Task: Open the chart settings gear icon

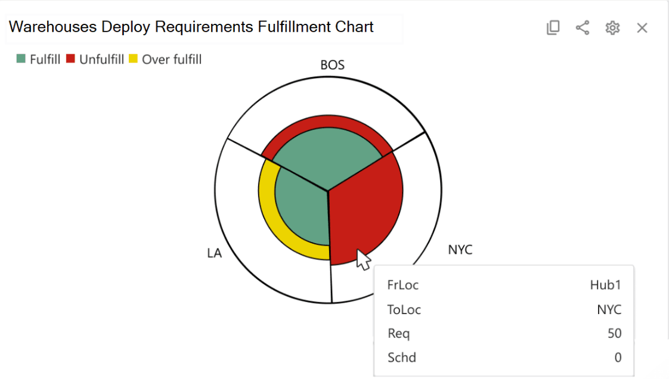Action: point(612,27)
